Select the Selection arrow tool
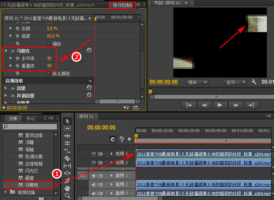Screen dimensions: 274x200 (68, 121)
